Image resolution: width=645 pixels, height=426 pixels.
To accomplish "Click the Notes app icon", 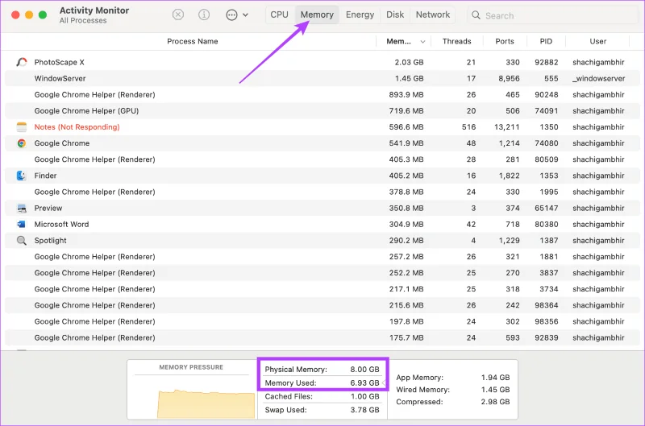I will click(22, 127).
